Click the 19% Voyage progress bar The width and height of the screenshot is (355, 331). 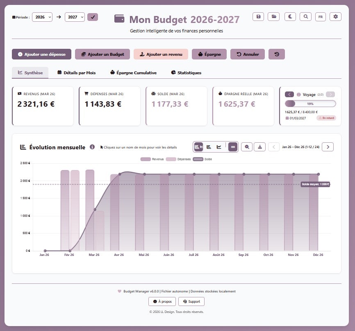(311, 103)
